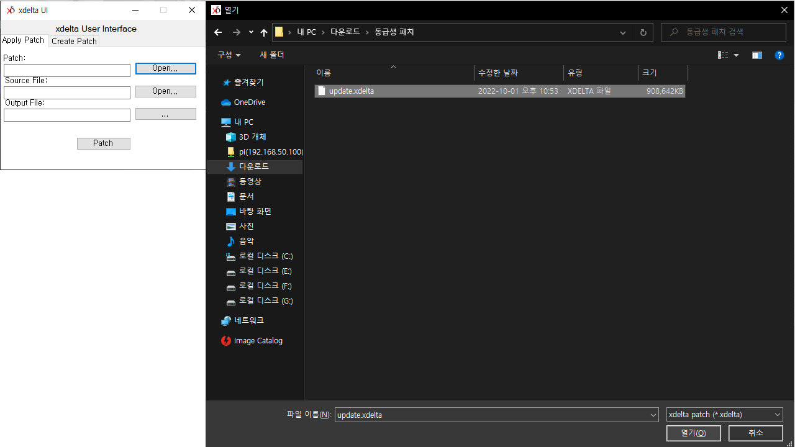Screen dimensions: 795x447
Task: Open recent locations dropdown arrow
Action: pyautogui.click(x=251, y=32)
